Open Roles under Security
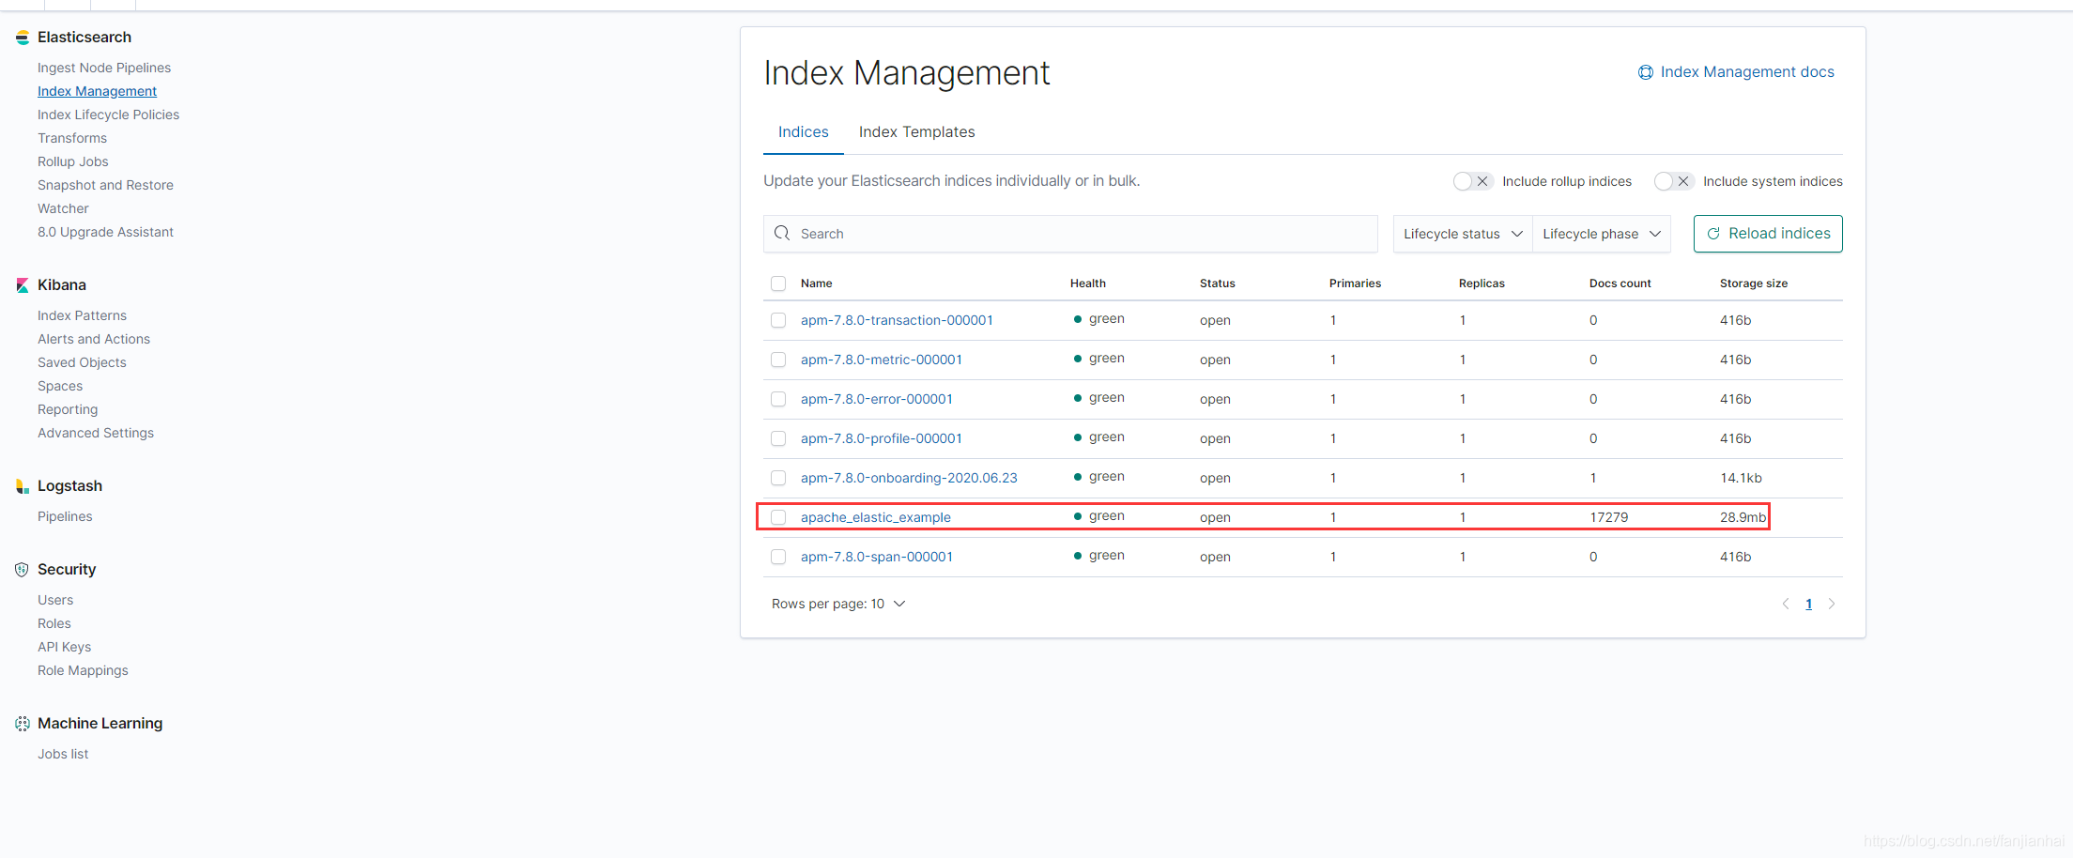Image resolution: width=2073 pixels, height=858 pixels. point(54,623)
